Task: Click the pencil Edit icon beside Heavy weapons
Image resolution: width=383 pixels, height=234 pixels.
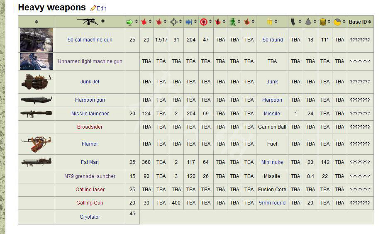Action: point(93,8)
